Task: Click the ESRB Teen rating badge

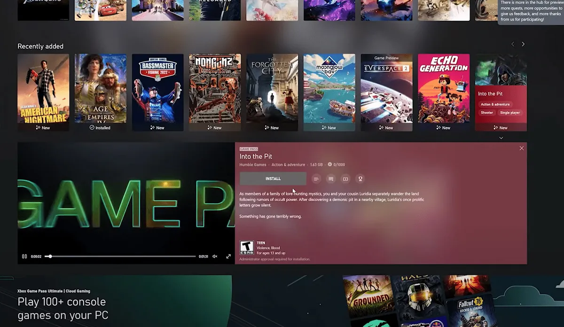Action: point(247,248)
